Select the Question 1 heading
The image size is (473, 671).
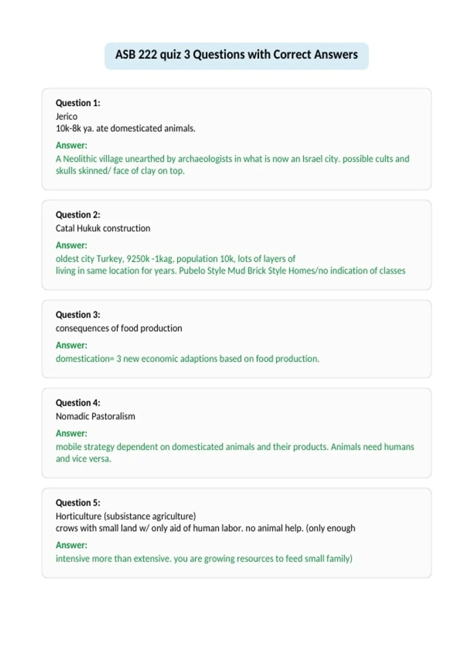pos(78,103)
